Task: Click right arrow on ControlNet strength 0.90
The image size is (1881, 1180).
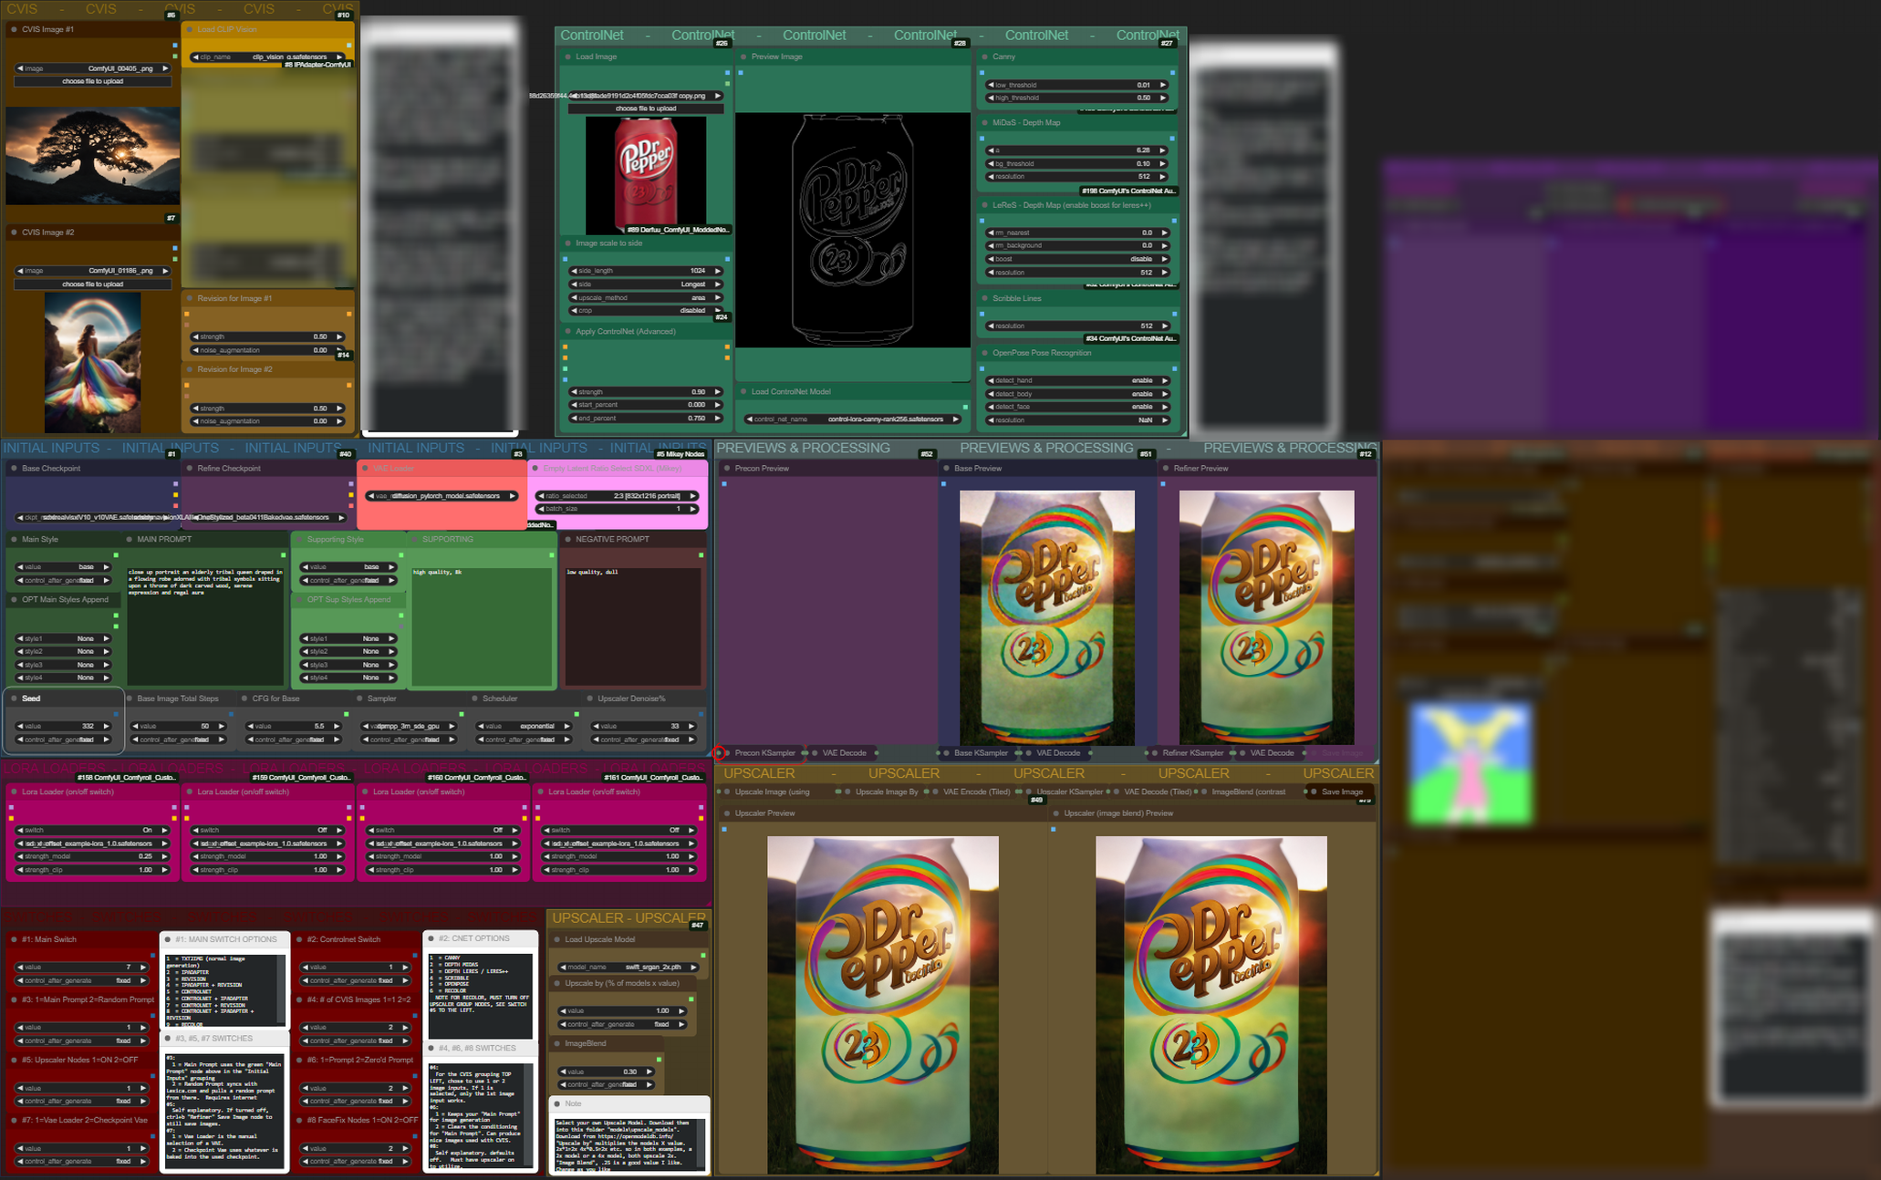Action: 717,391
